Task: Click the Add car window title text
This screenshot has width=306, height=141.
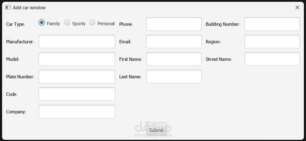Action: coord(29,7)
